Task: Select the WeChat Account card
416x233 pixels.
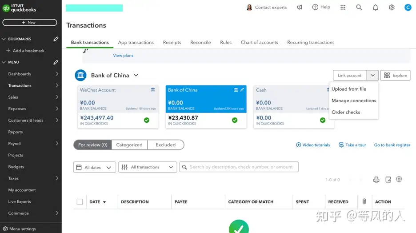Action: pos(118,107)
